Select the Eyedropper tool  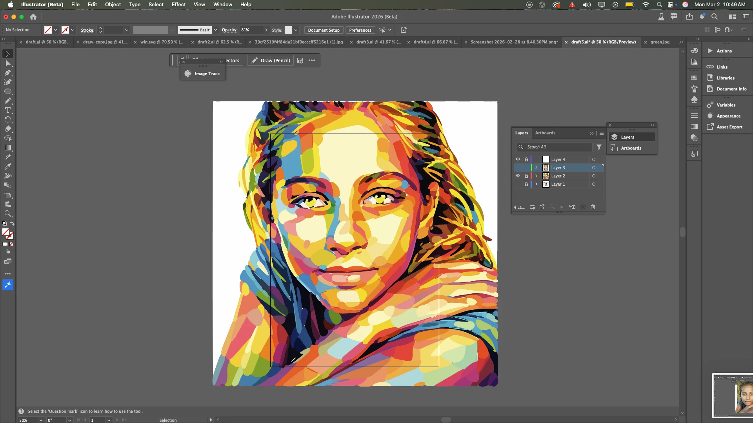point(7,166)
